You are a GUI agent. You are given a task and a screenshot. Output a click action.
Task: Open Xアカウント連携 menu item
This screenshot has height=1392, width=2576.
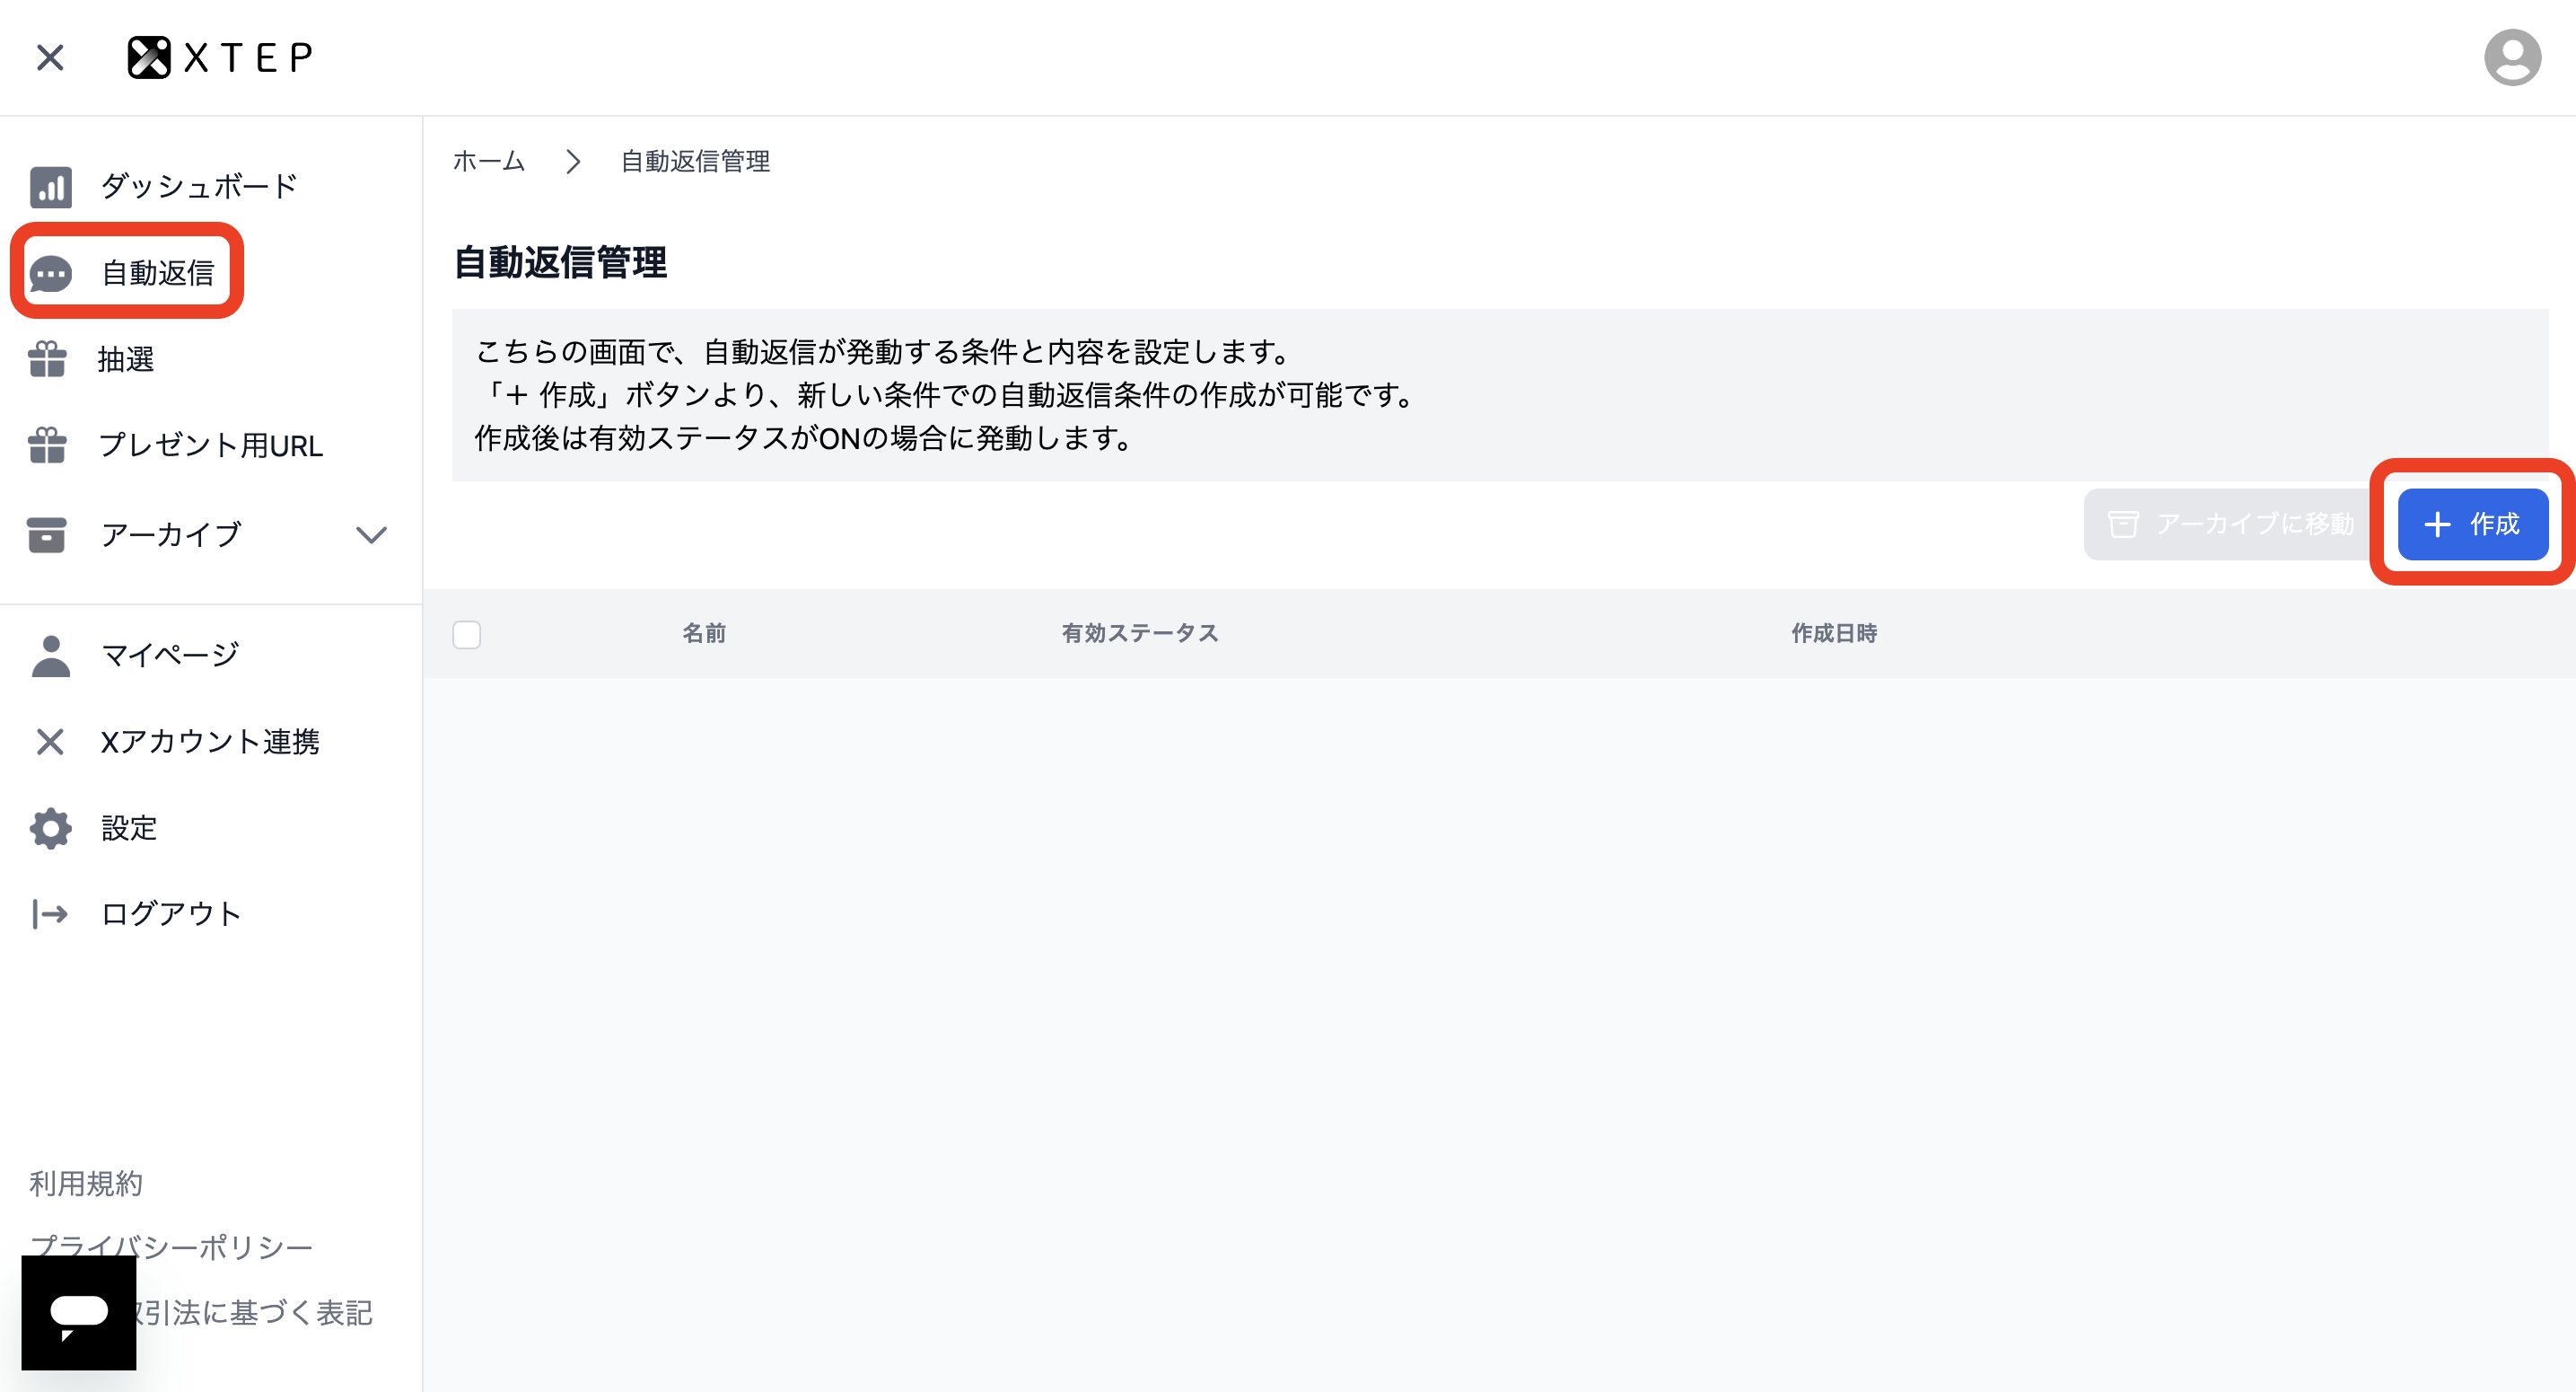(210, 742)
